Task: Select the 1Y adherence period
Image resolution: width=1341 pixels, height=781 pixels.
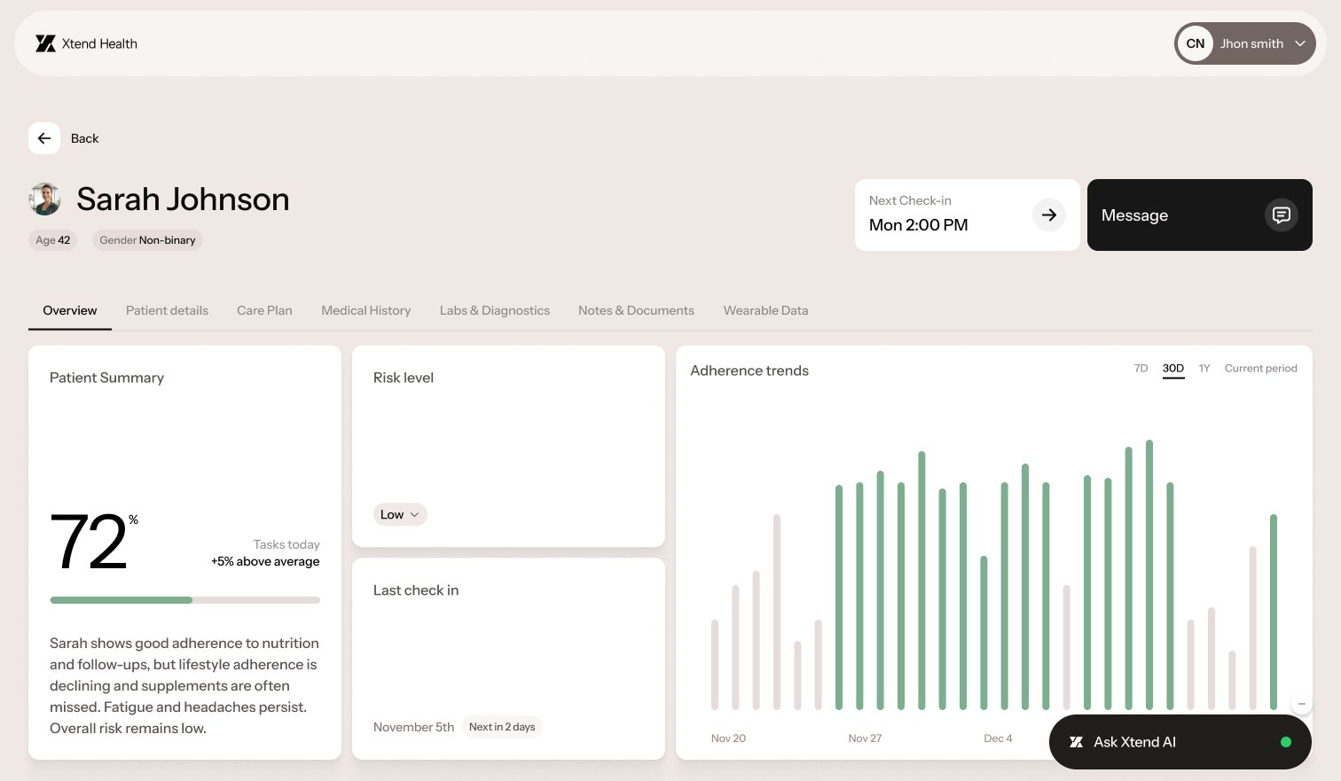Action: point(1204,368)
